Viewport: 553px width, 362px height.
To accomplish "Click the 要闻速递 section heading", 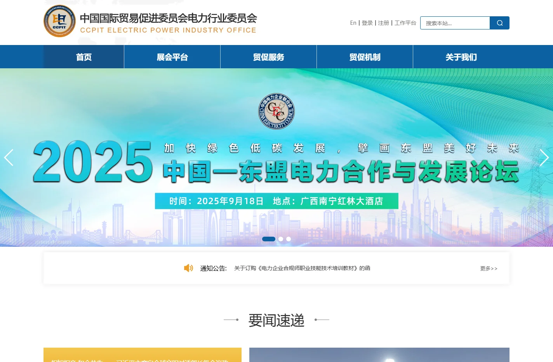I will point(276,320).
